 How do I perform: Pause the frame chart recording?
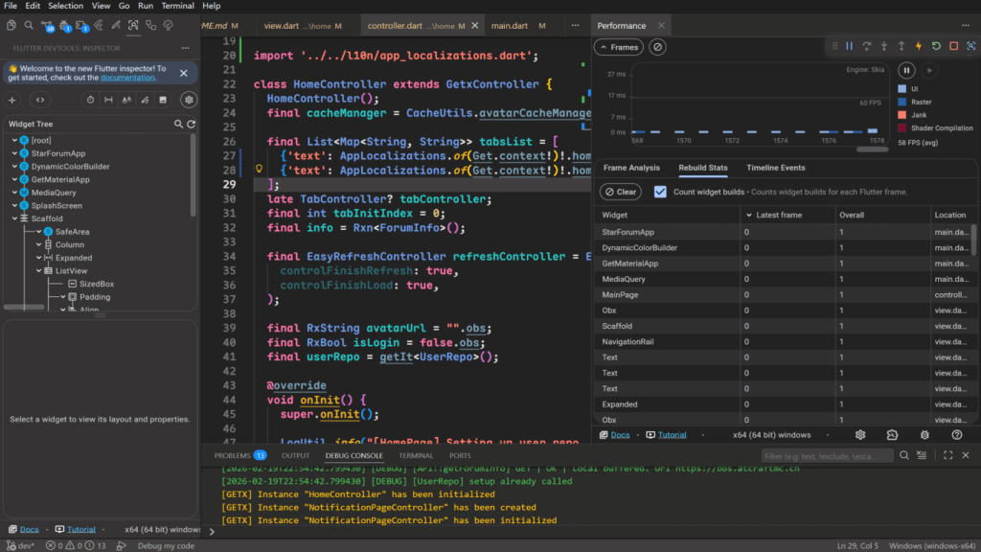pos(906,70)
